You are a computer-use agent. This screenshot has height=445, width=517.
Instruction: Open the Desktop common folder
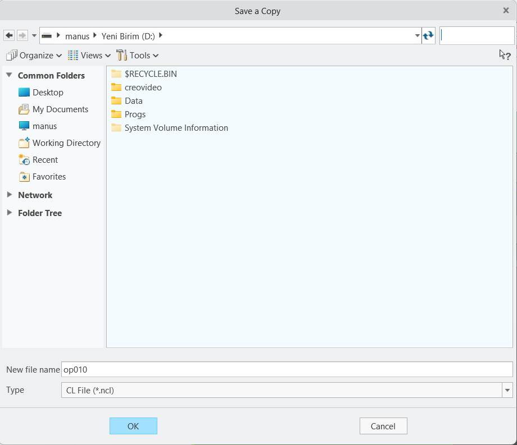47,93
